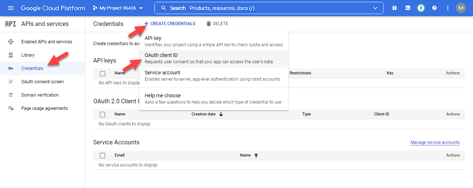473x188 pixels.
Task: Open the hamburger navigation menu
Action: (10, 8)
